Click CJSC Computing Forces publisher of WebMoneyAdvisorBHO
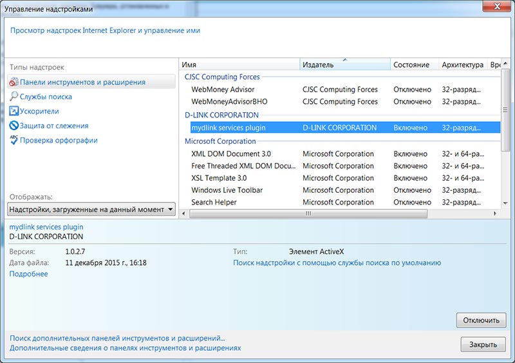 [340, 102]
